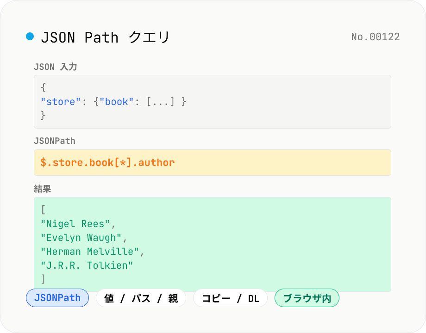Viewport: 426px width, 333px height.
Task: Click the No.00122 label
Action: point(376,37)
